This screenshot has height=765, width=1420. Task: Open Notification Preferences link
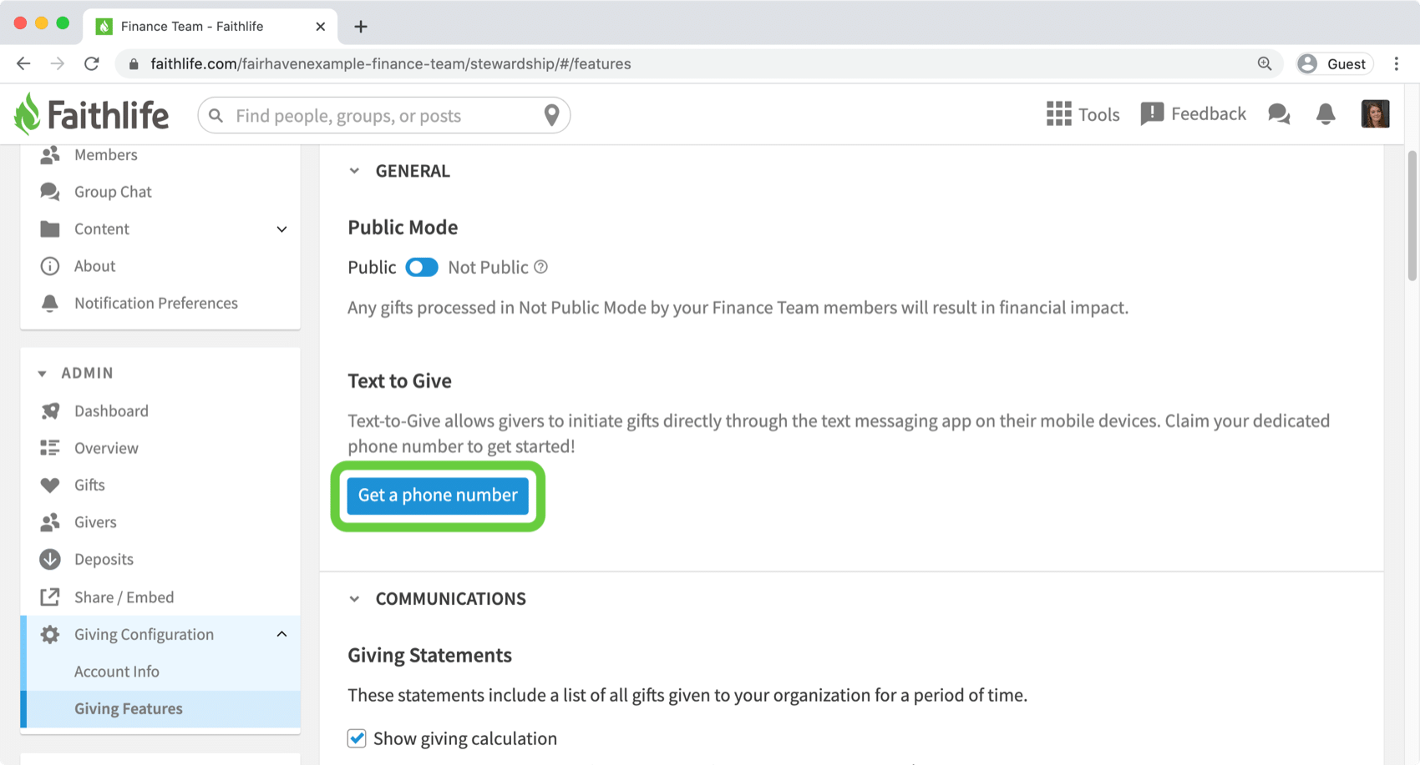click(x=156, y=303)
